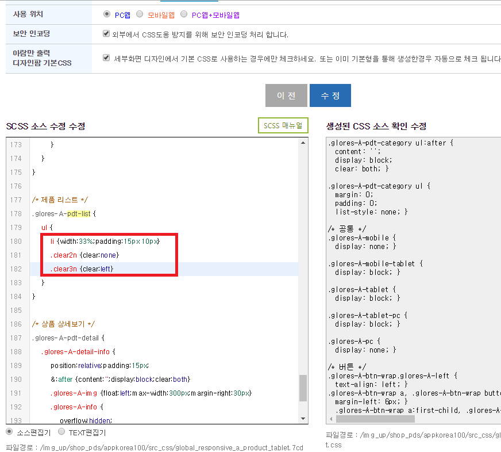501x452 pixels.
Task: Click the SCSS editor vertical scrollbar thumb
Action: pyautogui.click(x=303, y=388)
